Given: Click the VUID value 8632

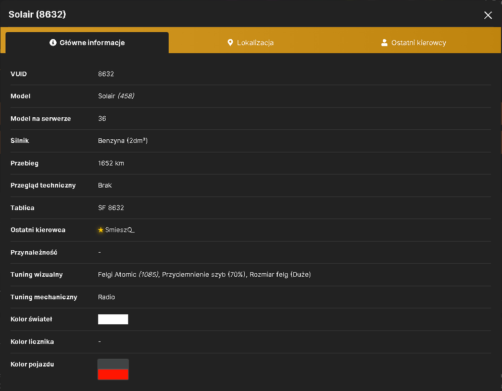Looking at the screenshot, I should point(106,74).
